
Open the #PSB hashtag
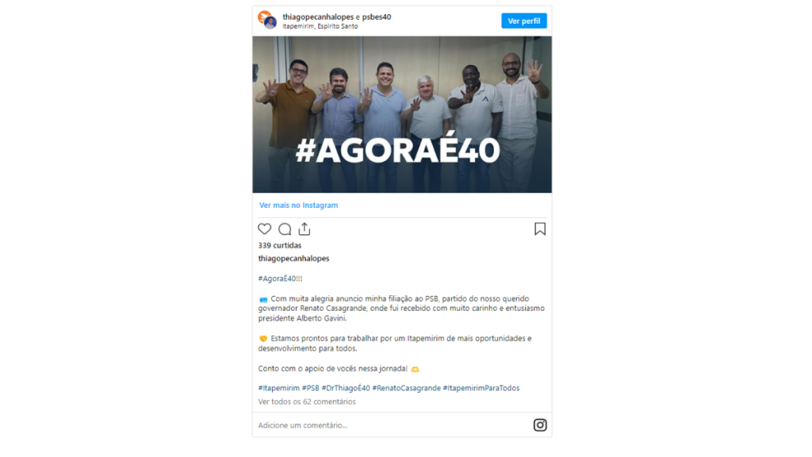tap(311, 387)
